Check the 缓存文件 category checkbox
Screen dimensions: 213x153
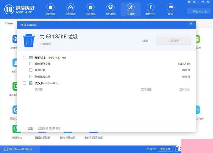[24, 57]
